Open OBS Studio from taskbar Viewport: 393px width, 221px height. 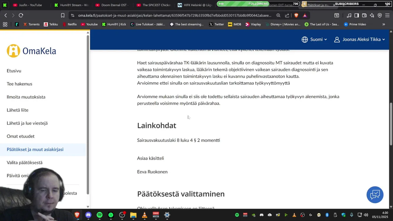click(x=122, y=215)
